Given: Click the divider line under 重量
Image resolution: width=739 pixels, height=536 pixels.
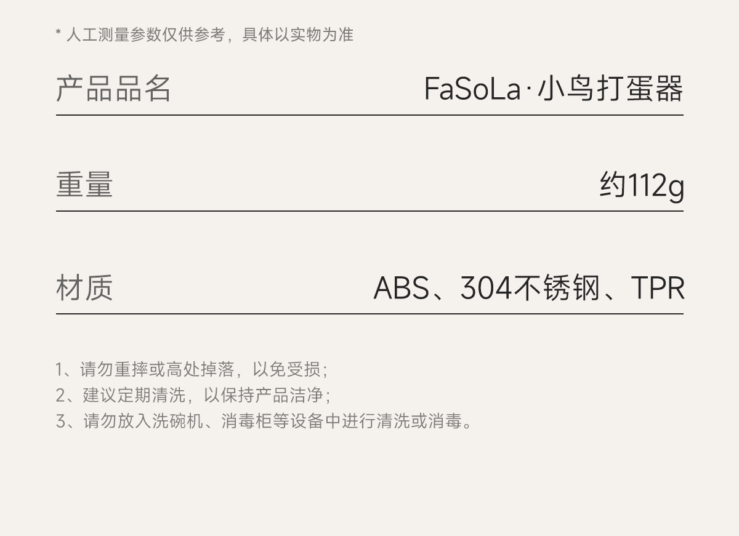Looking at the screenshot, I should [369, 211].
